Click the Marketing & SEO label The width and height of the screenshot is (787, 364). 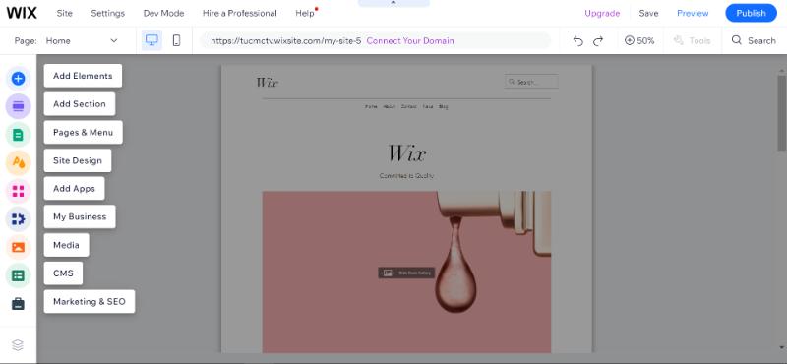click(90, 302)
